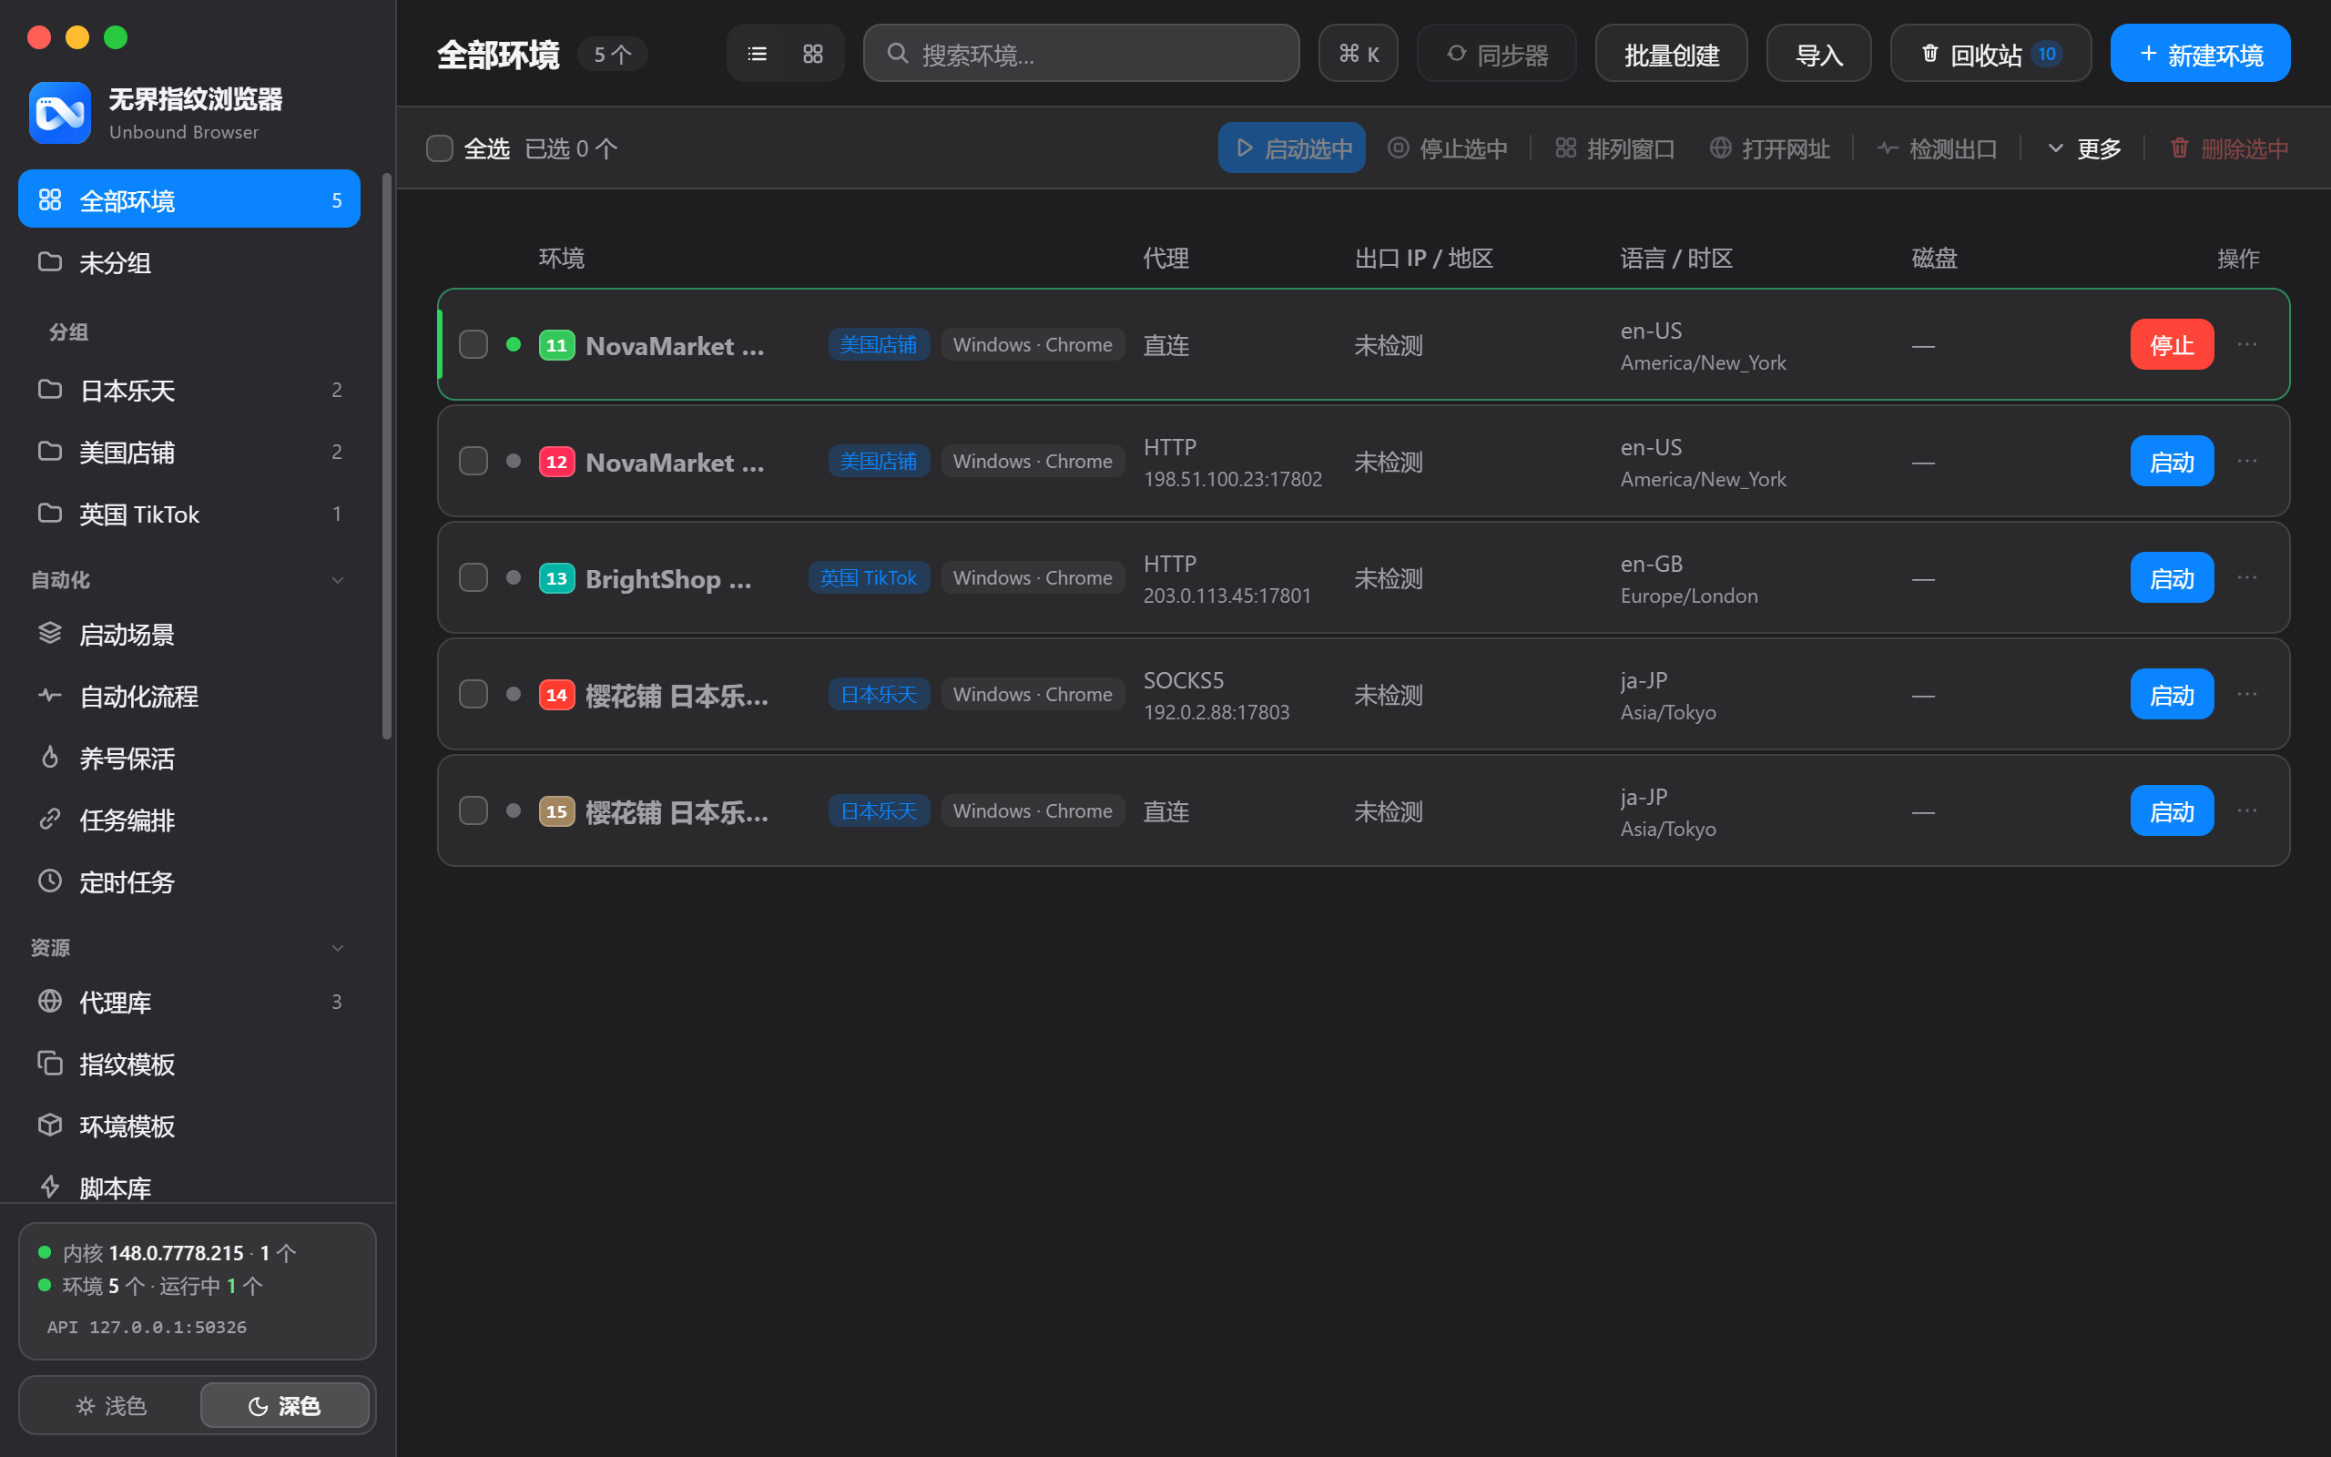Check the 全选 checkbox

[x=439, y=148]
